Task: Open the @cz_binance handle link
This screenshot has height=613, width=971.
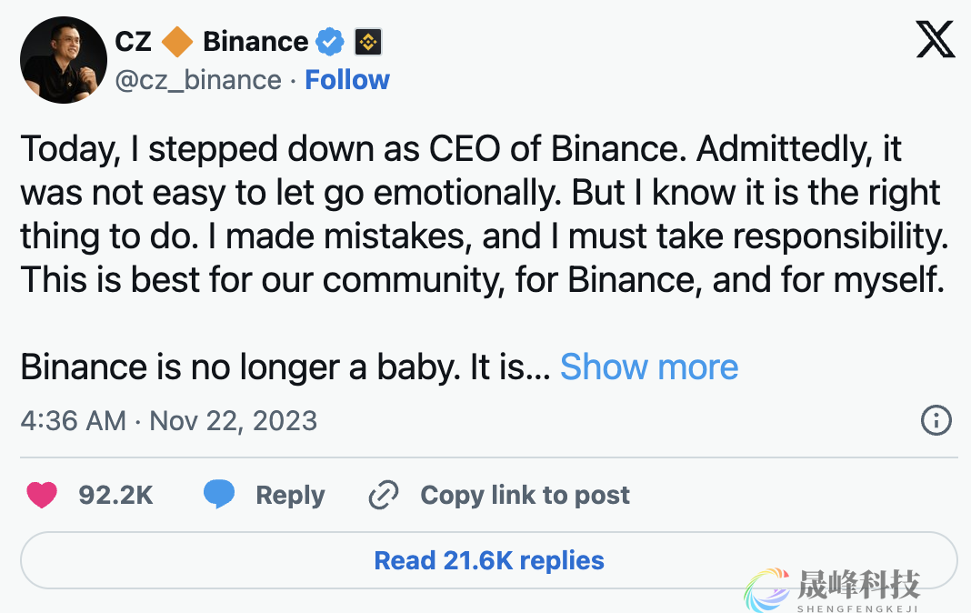Action: click(x=198, y=80)
